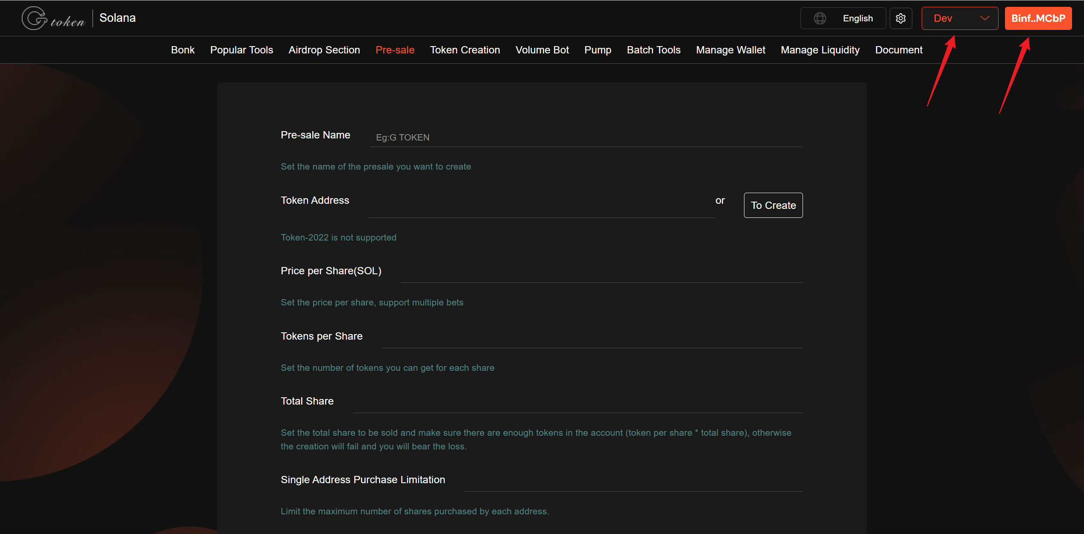Open the Binf..MCbP wallet button
Screen dimensions: 1084x534
(x=1038, y=18)
